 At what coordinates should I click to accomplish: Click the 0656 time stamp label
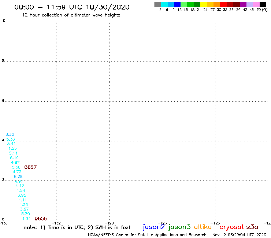pos(41,219)
